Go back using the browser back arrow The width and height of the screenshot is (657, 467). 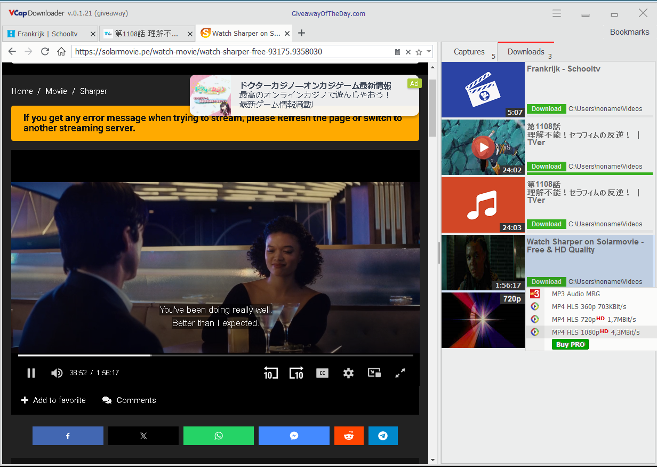(12, 52)
